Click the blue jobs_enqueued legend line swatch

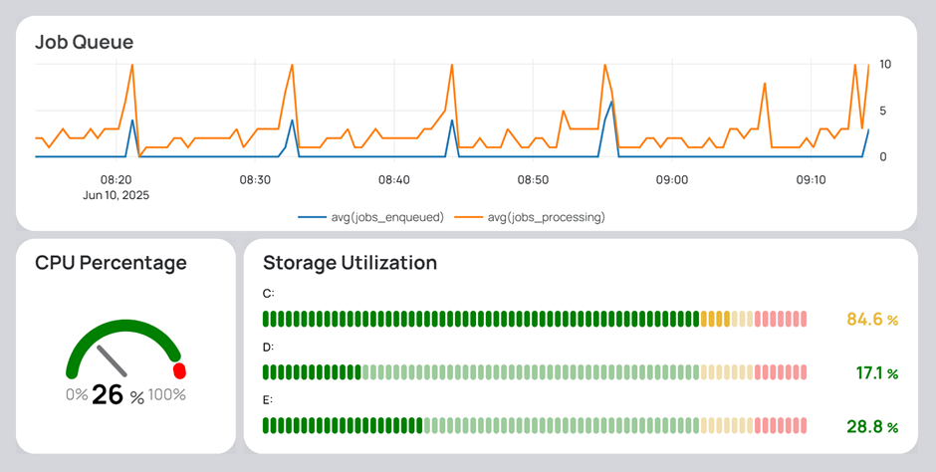(x=313, y=218)
